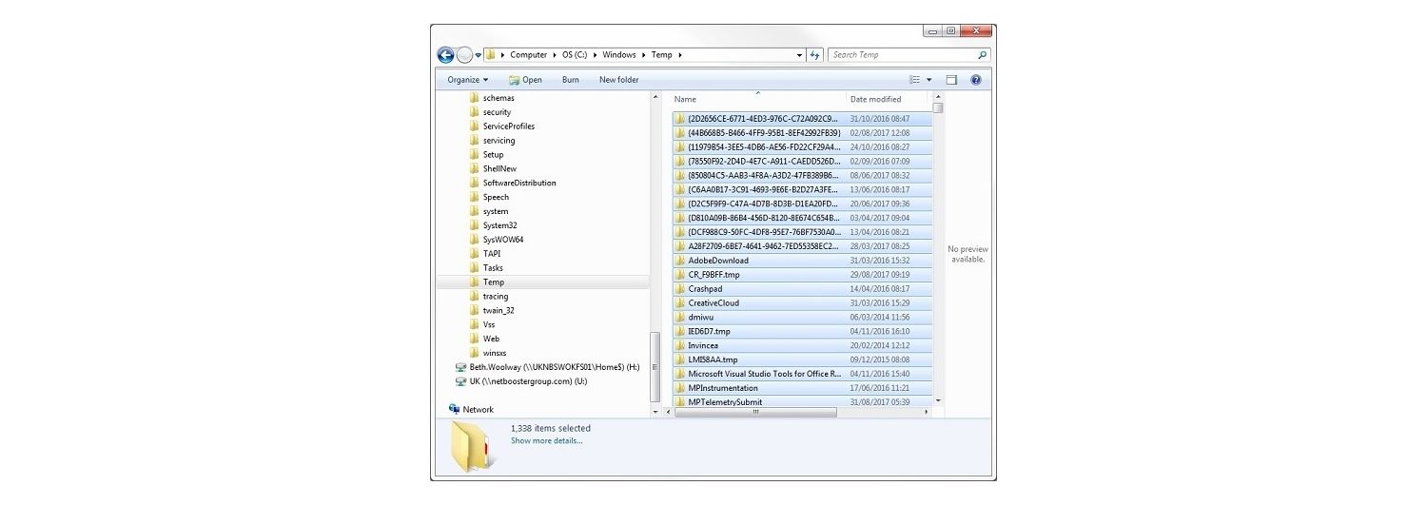1427x505 pixels.
Task: Click the Burn toolbar button
Action: coord(570,80)
